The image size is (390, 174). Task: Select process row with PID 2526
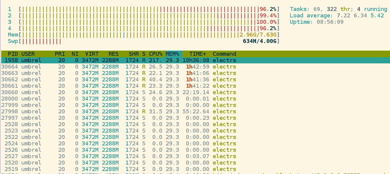[195, 150]
